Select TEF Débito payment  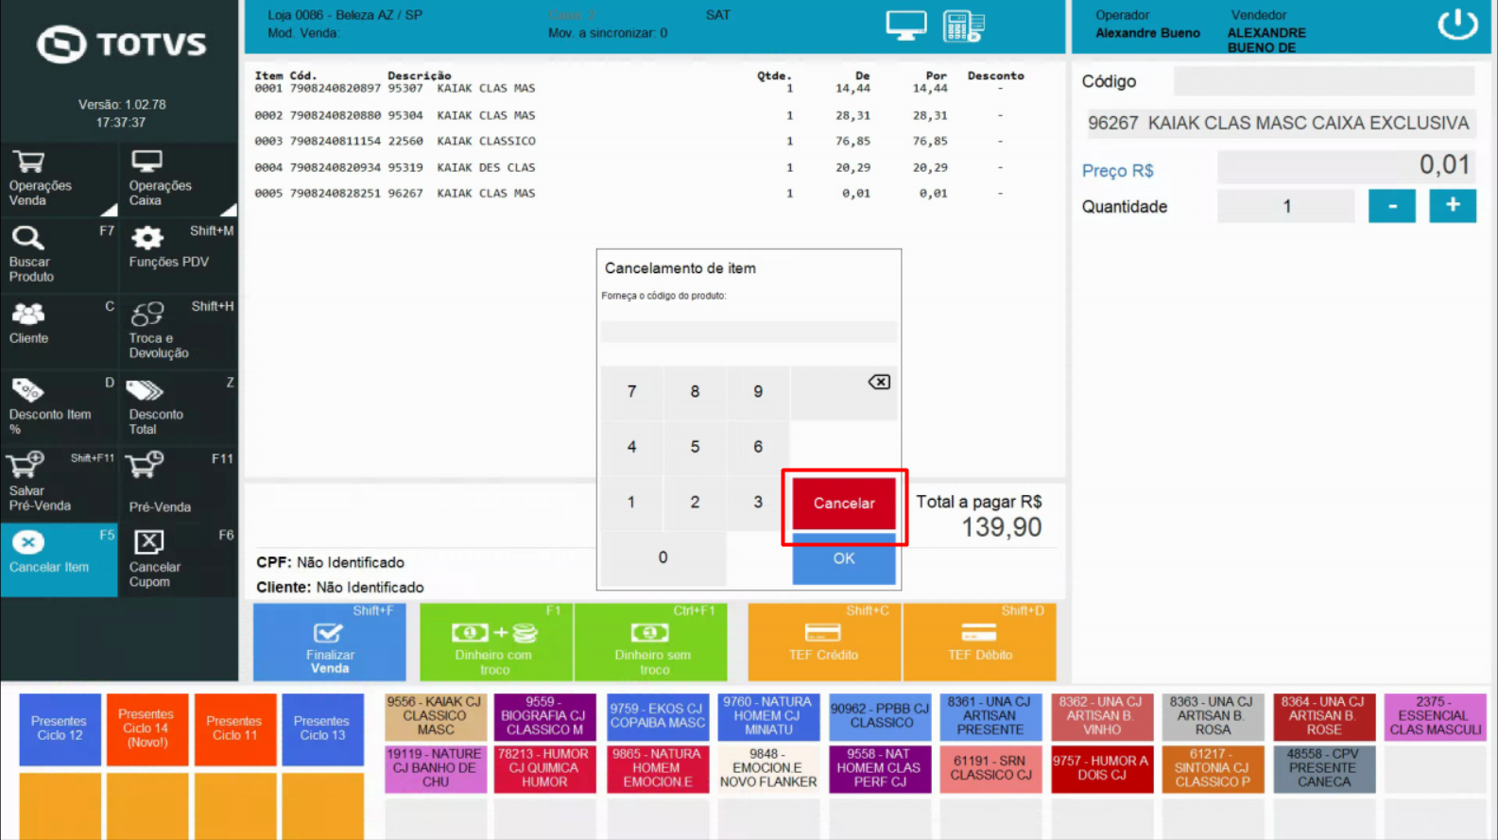tap(979, 643)
